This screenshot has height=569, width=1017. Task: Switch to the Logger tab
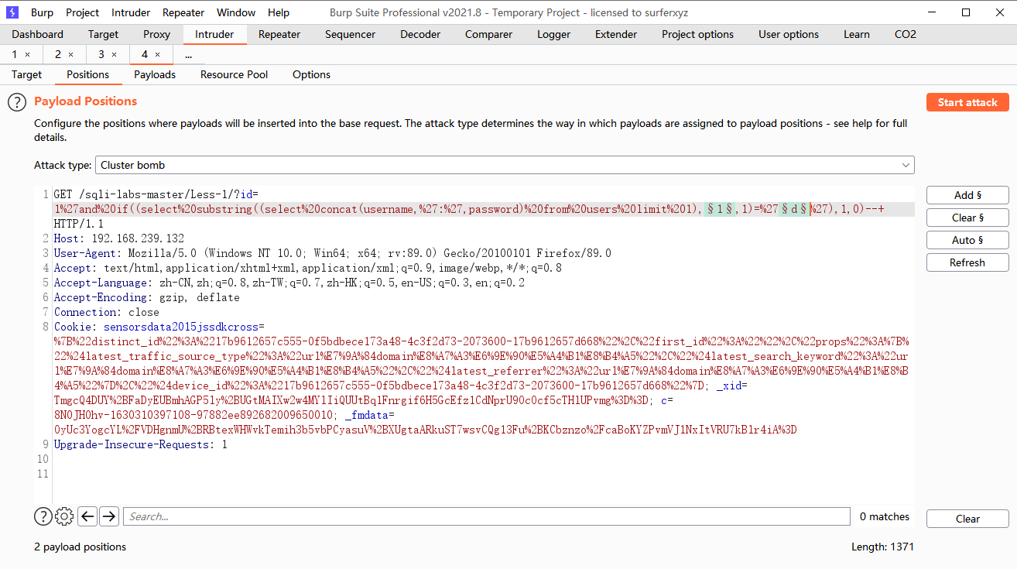(553, 34)
